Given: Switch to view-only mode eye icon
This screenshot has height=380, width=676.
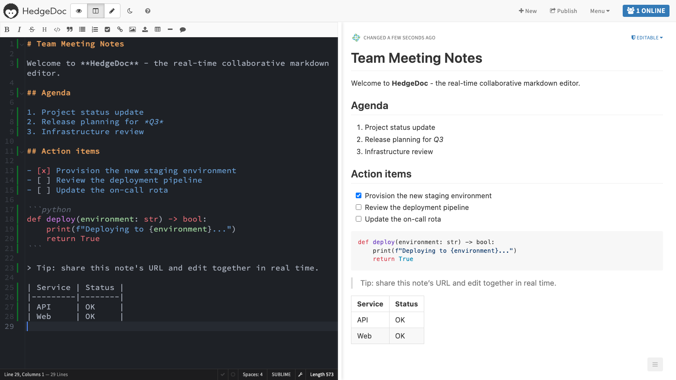Looking at the screenshot, I should pyautogui.click(x=79, y=11).
